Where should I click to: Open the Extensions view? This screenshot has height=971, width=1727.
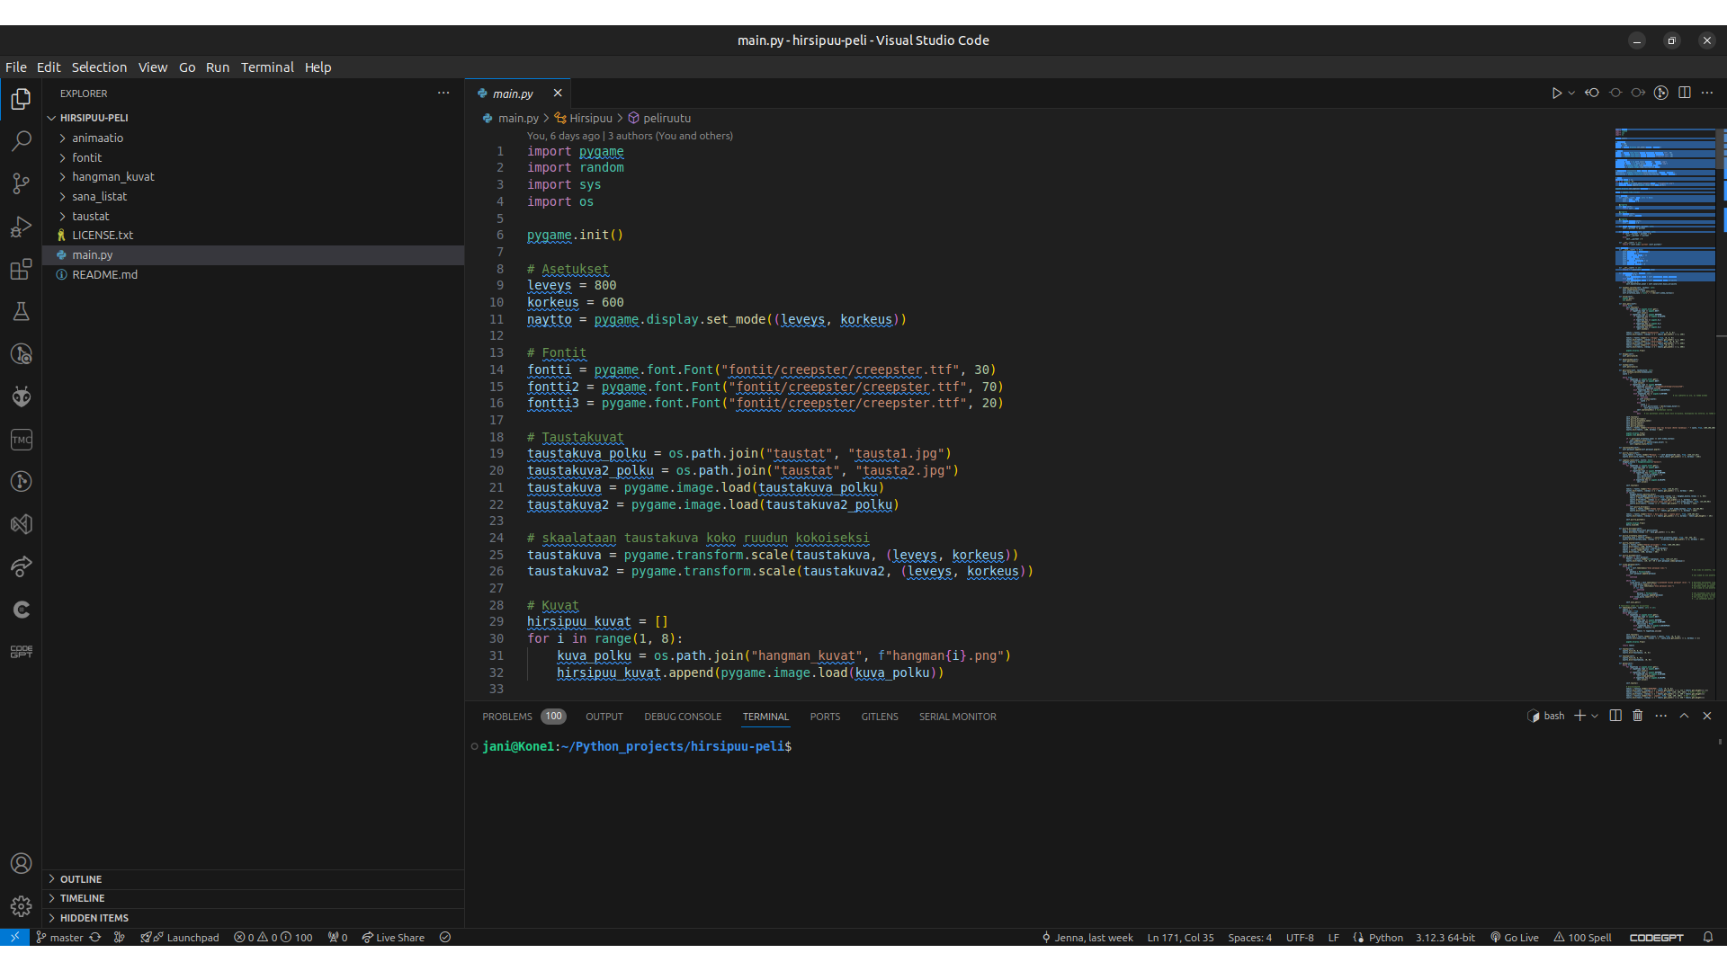click(21, 269)
